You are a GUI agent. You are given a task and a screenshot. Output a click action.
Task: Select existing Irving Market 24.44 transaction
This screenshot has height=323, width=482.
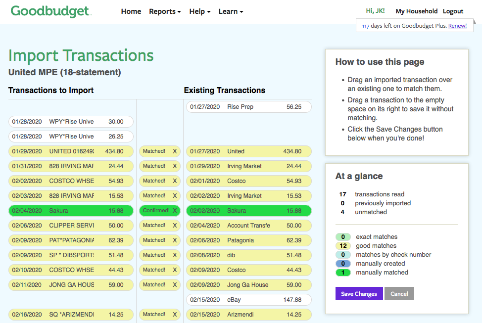coord(249,166)
